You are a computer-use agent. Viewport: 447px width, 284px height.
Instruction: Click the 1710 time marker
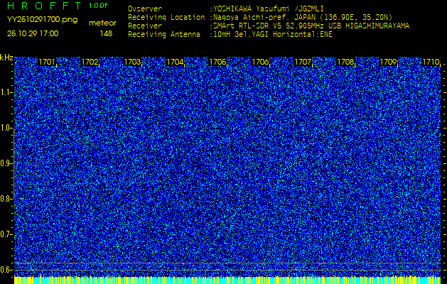[431, 62]
